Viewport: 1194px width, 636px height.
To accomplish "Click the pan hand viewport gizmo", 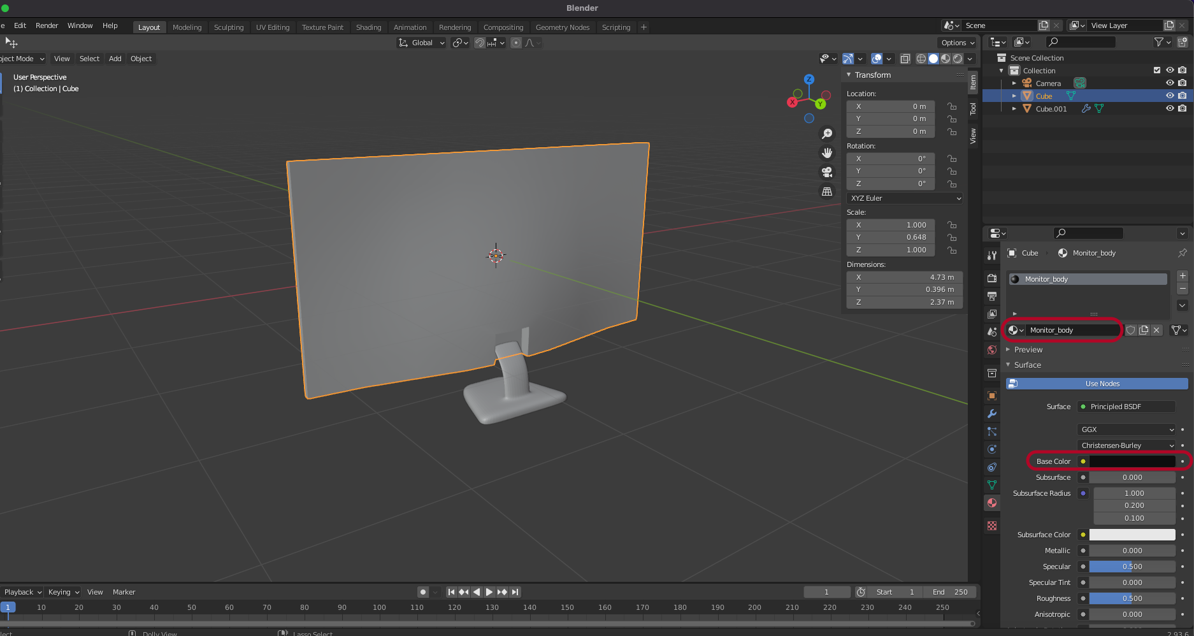I will [827, 153].
